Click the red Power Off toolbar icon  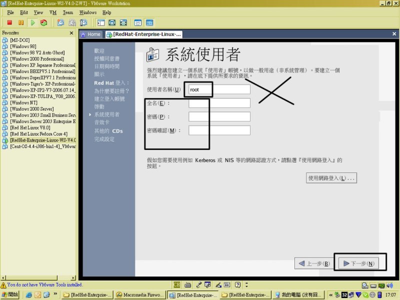(x=9, y=22)
